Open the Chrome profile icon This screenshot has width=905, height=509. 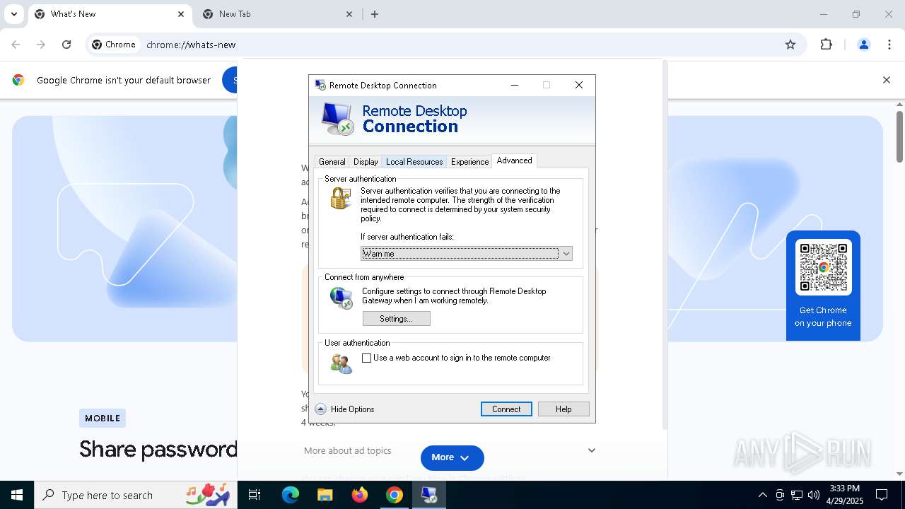tap(864, 45)
